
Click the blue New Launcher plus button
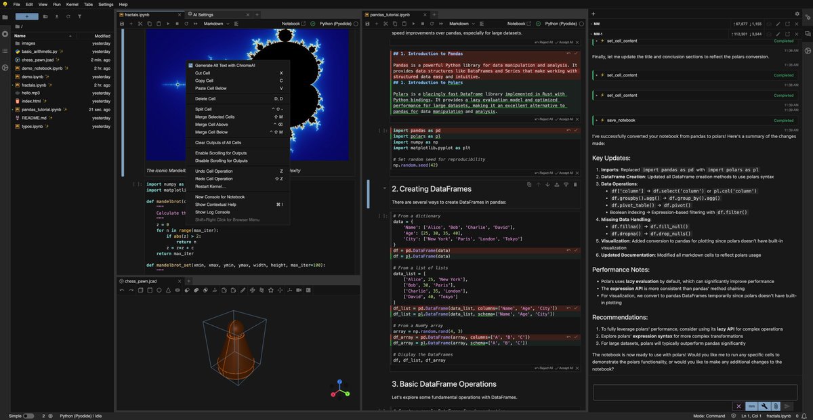[x=26, y=16]
